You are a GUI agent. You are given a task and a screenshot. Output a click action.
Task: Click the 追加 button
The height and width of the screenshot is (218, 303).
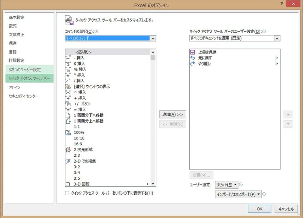coord(173,115)
